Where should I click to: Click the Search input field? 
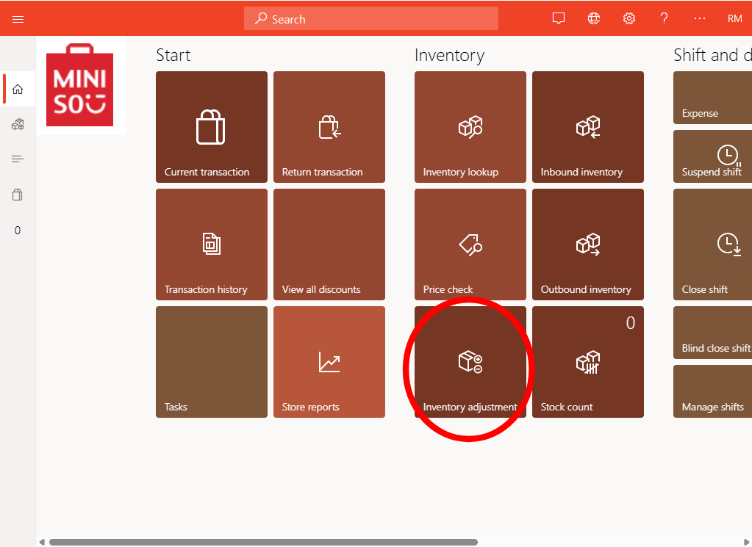371,19
